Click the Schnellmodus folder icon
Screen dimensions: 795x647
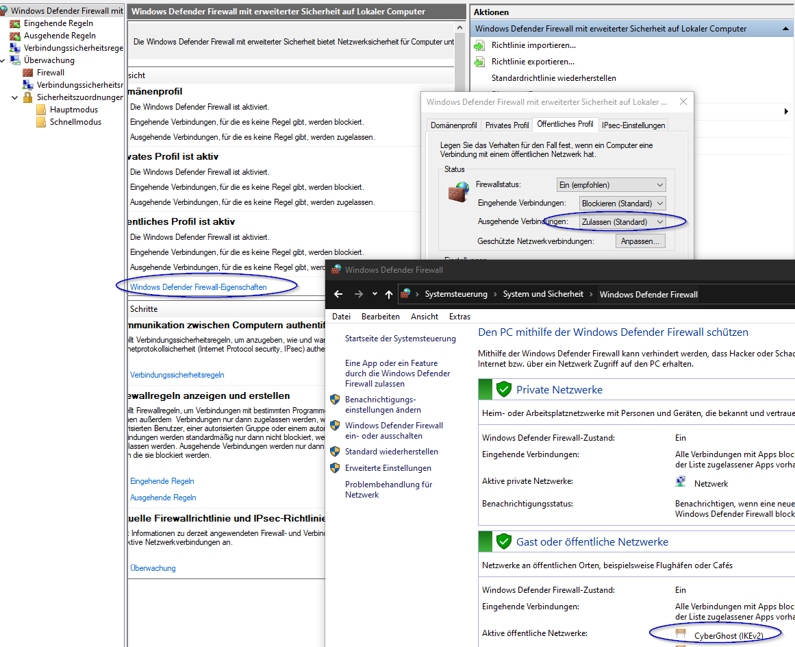(41, 122)
